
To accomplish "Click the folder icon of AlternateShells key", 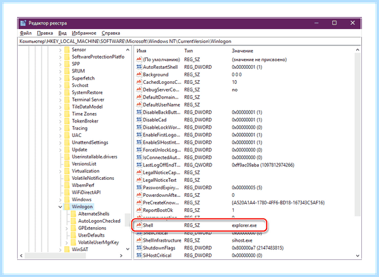I will point(73,214).
